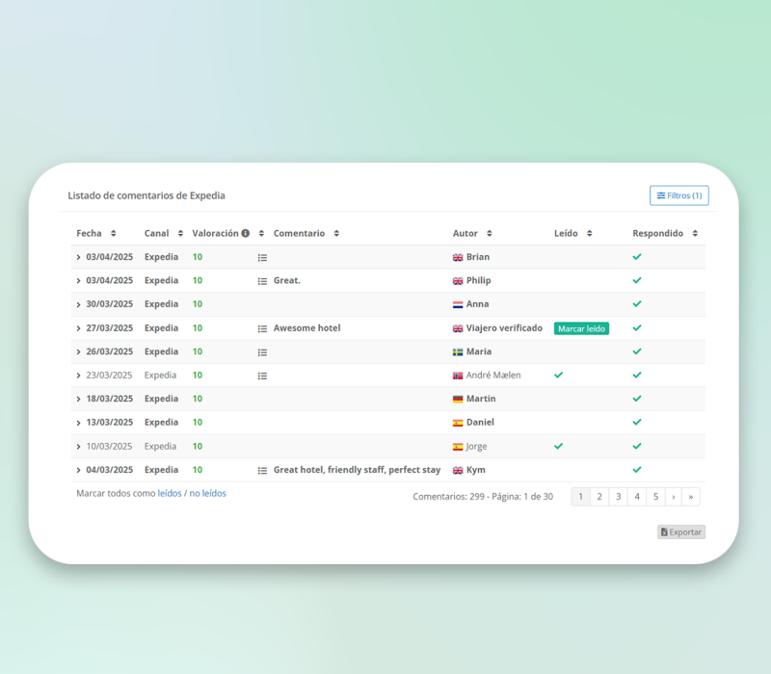Expand the Kym review row

tap(78, 470)
